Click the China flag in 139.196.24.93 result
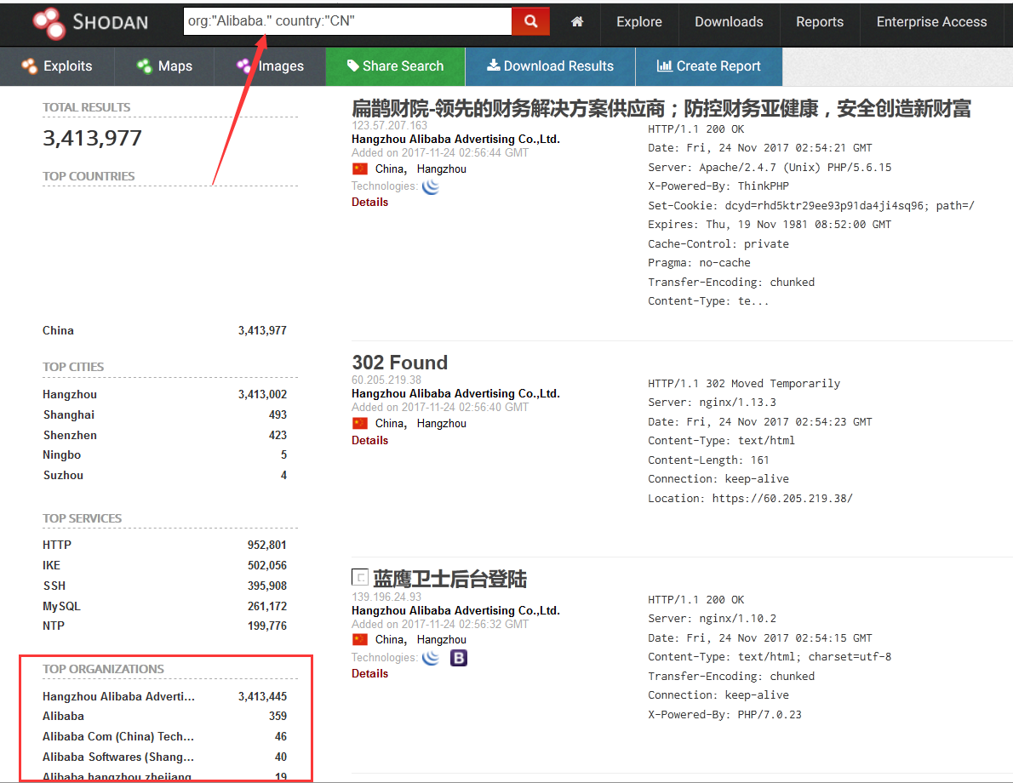Screen dimensions: 1013x783 [360, 639]
